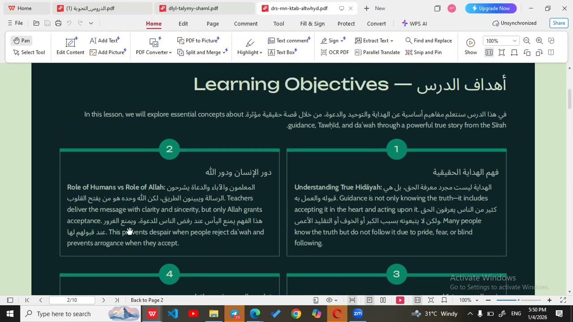The width and height of the screenshot is (573, 322).
Task: Zoom in with magnifier plus icon
Action: tap(539, 41)
